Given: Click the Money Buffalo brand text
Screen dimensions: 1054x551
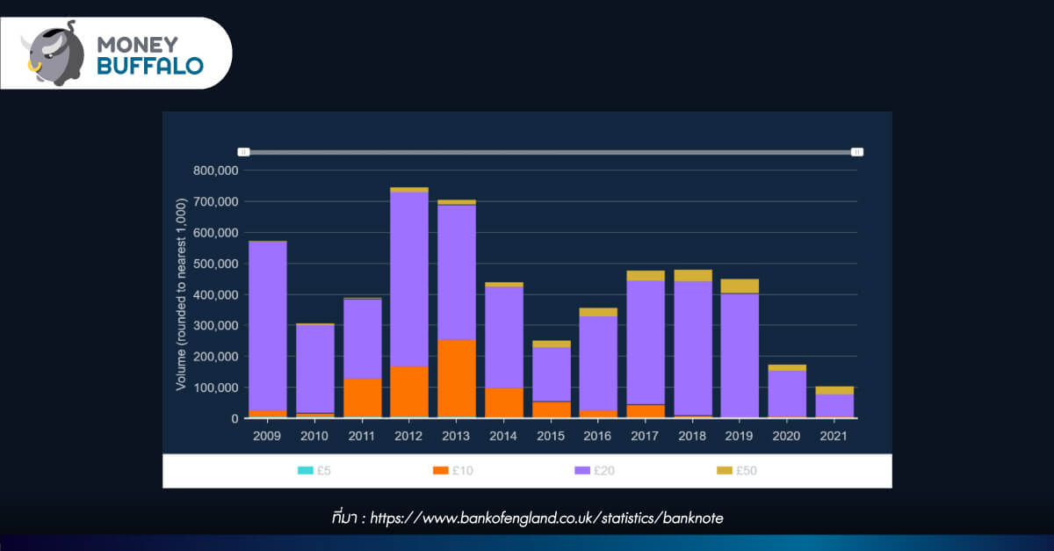Looking at the screenshot, I should 149,54.
